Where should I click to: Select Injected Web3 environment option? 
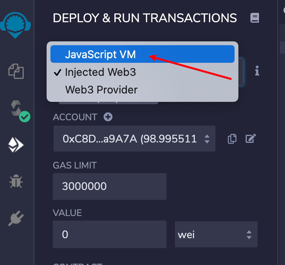(x=142, y=72)
